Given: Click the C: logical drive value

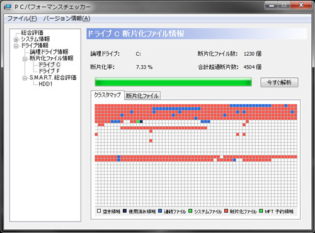Looking at the screenshot, I should click(138, 54).
